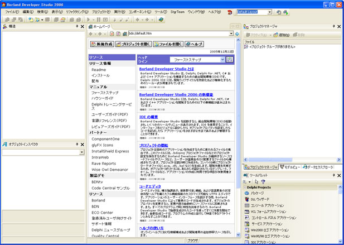The width and height of the screenshot is (344, 245).
Task: Select Win2000 ロゴ アプリケーション item
Action: pyautogui.click(x=267, y=230)
